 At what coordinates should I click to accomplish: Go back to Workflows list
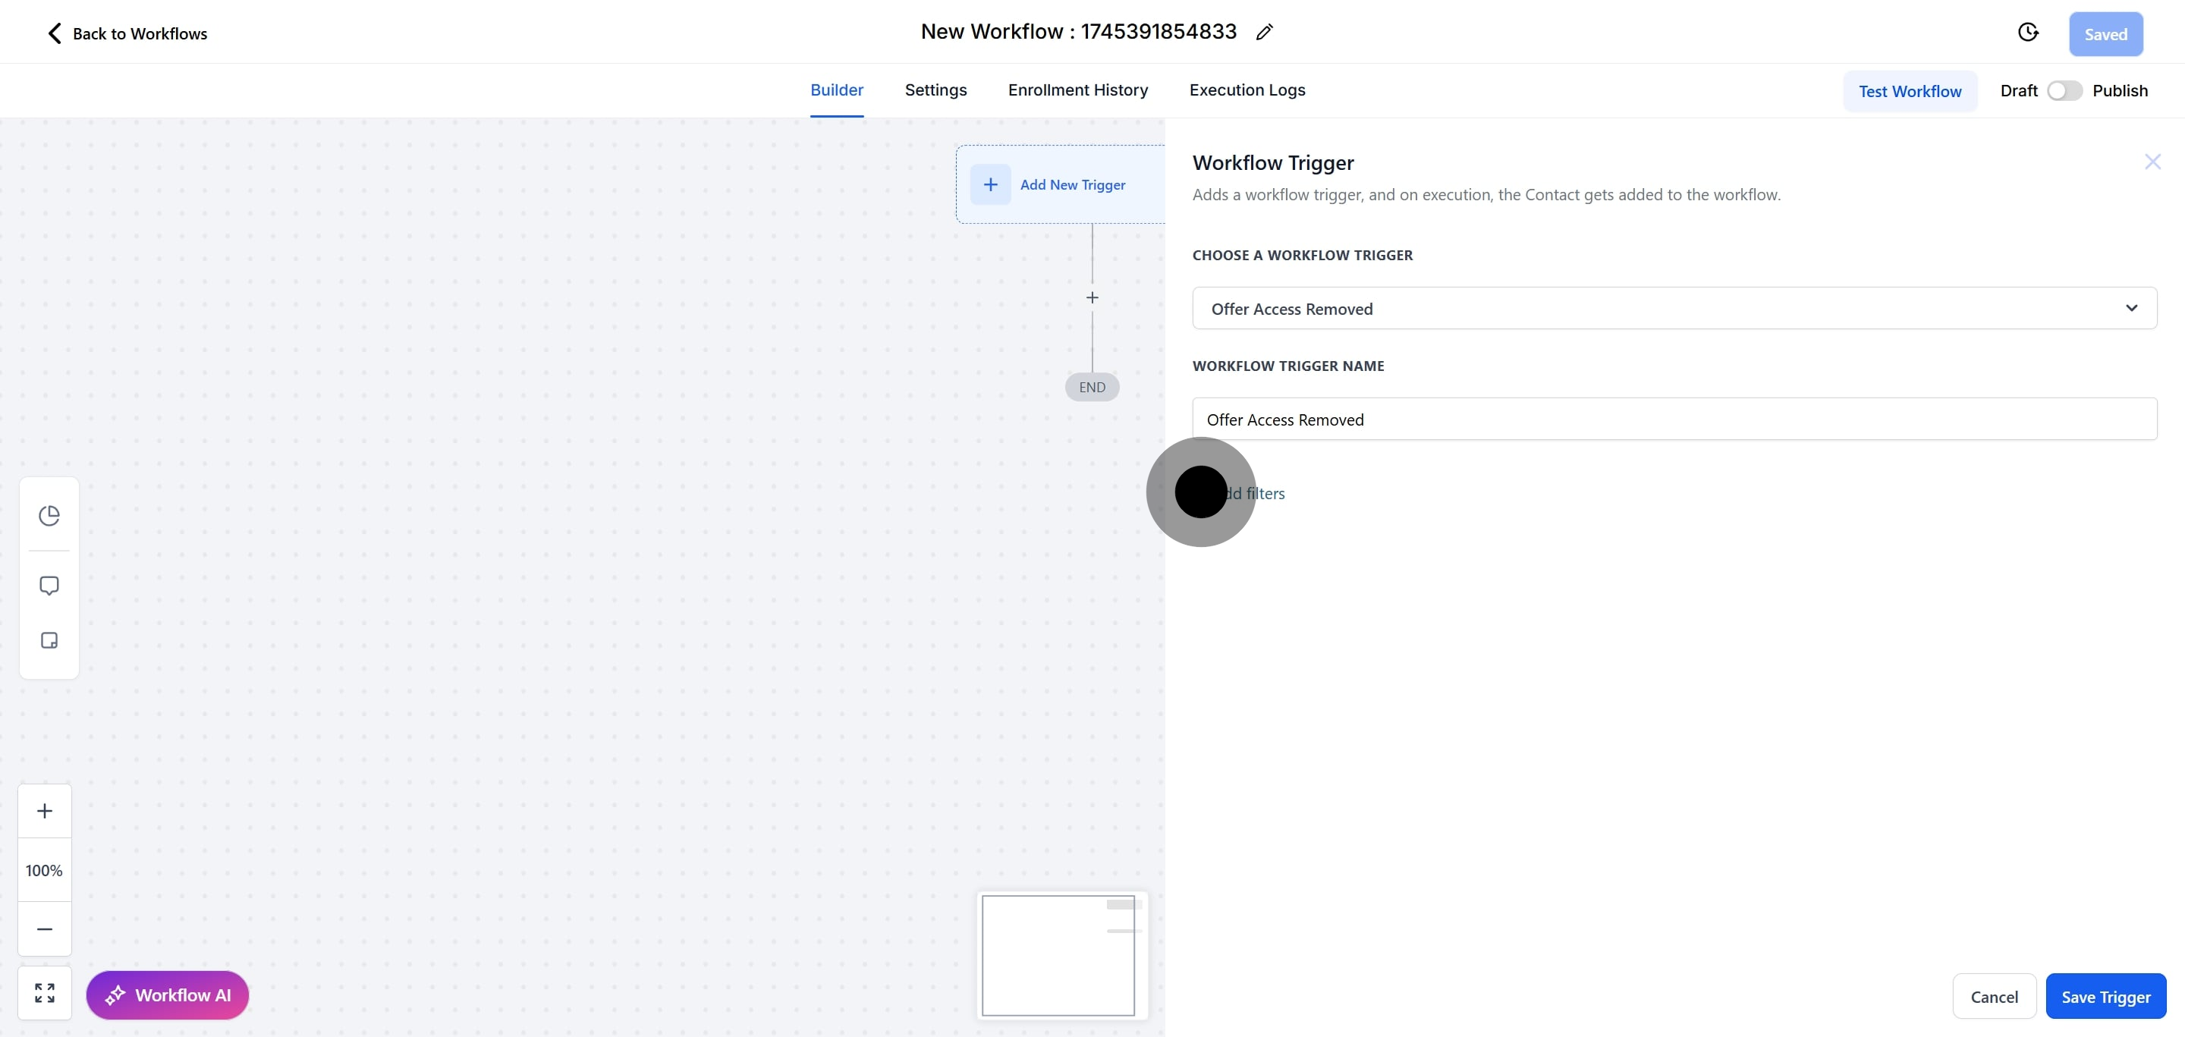pos(127,33)
